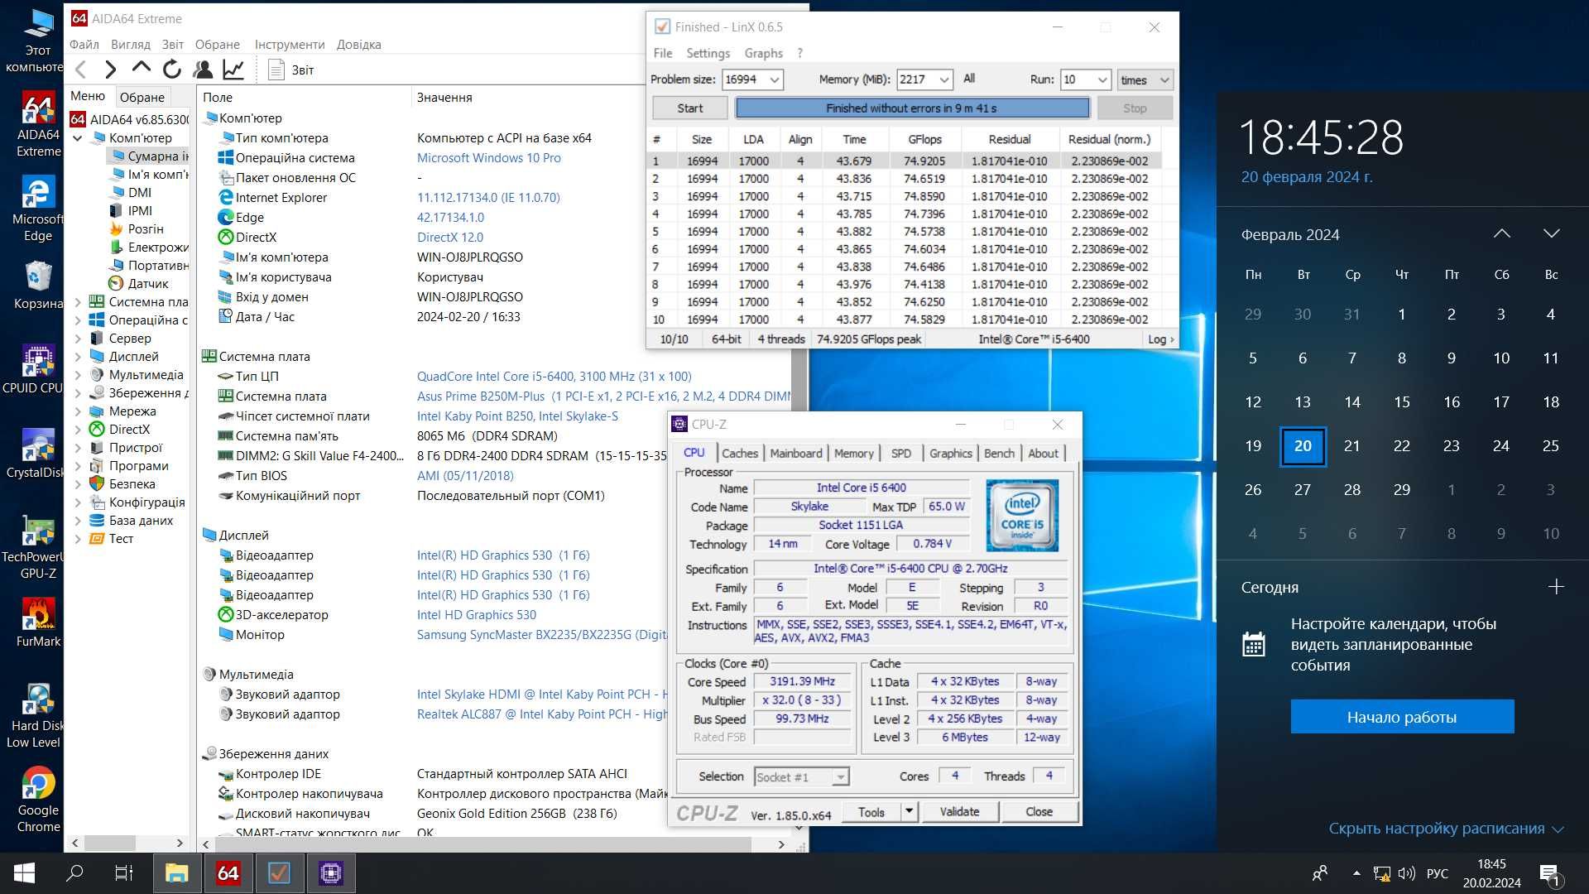Click the AIDA64 user/profile icon
This screenshot has width=1589, height=894.
(x=203, y=69)
